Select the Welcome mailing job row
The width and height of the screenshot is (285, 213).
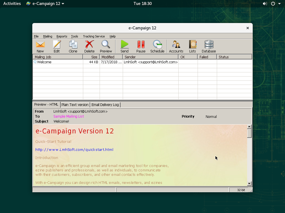tap(142, 62)
